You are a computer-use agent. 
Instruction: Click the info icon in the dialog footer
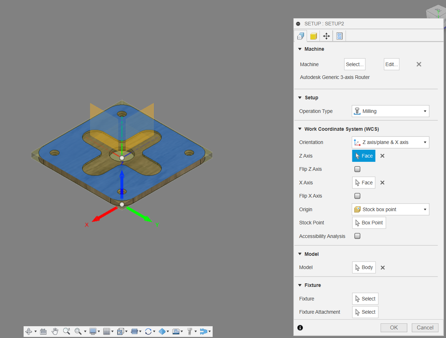click(x=300, y=328)
